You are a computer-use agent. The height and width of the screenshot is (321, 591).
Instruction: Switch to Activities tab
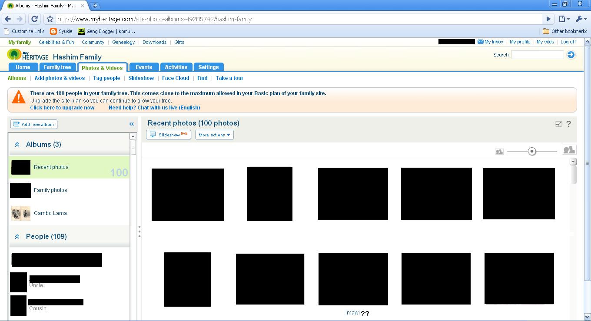(176, 67)
